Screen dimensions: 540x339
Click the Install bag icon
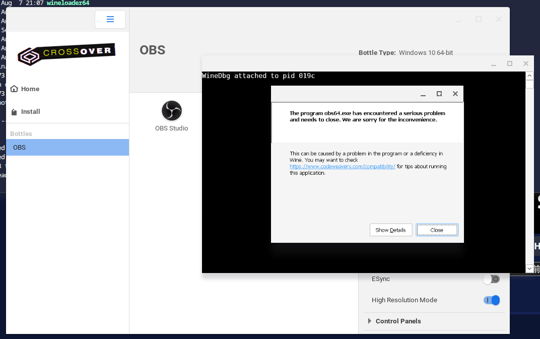(14, 112)
